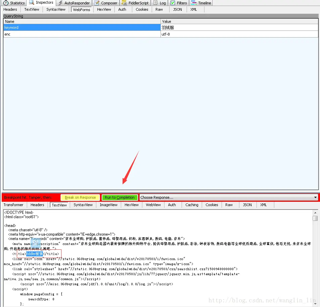Open the Choose Response dropdown

coord(229,197)
